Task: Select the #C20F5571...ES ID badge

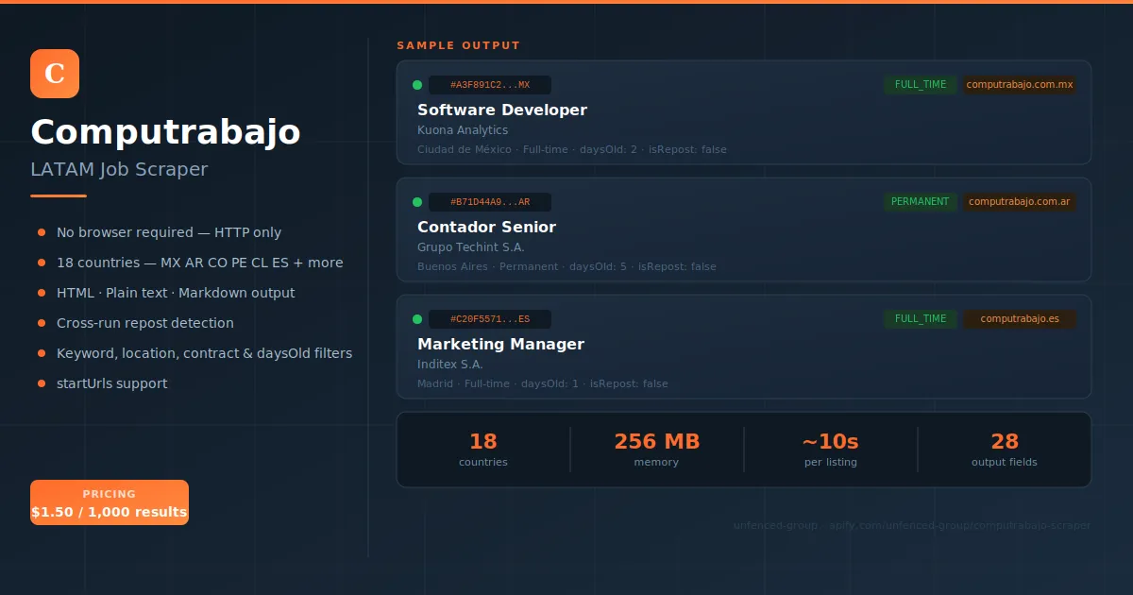Action: coord(490,319)
